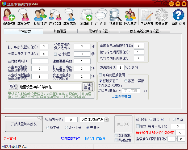The width and height of the screenshot is (188, 150).
Task: Edit 全部自己QQ号循环几轮 field
Action: pos(139,46)
